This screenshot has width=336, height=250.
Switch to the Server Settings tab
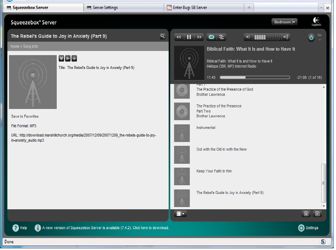123,7
